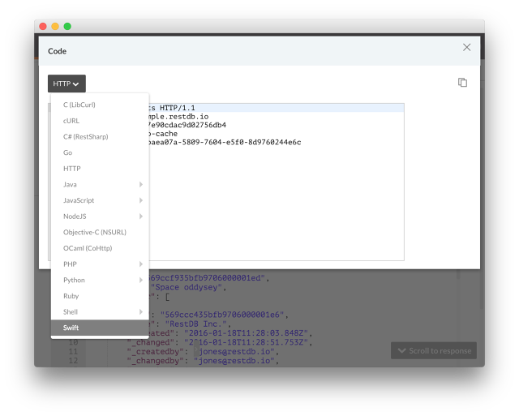The width and height of the screenshot is (519, 416).
Task: Open the HTTP language dropdown
Action: point(66,84)
